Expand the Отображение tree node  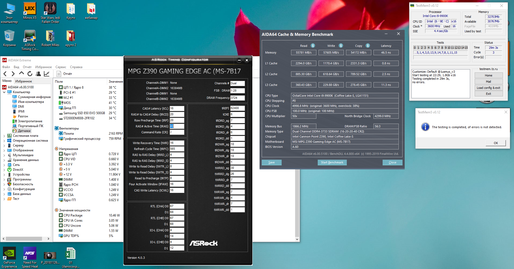(x=4, y=150)
